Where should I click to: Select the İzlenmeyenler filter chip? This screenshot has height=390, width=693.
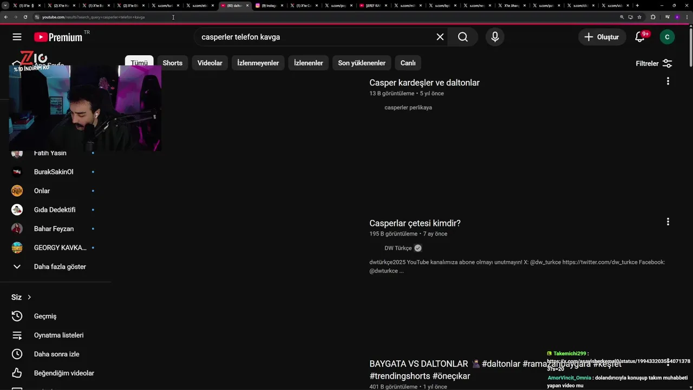(258, 63)
